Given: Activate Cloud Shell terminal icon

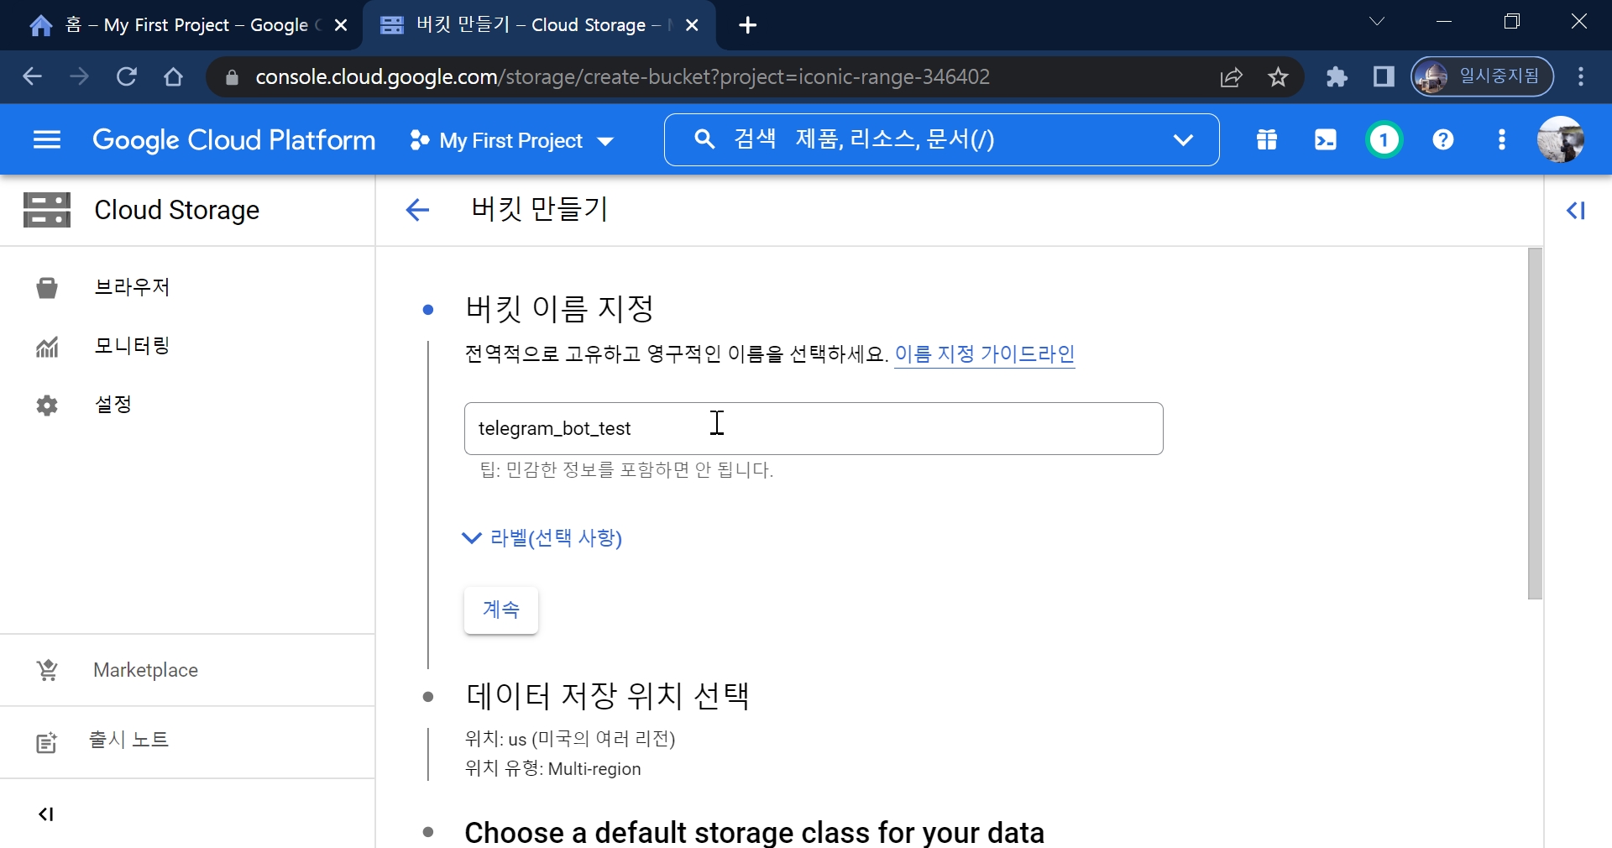Looking at the screenshot, I should [x=1326, y=140].
